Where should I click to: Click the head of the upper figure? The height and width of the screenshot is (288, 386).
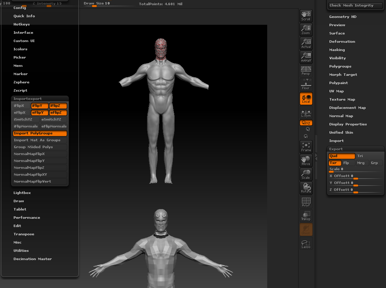click(160, 48)
